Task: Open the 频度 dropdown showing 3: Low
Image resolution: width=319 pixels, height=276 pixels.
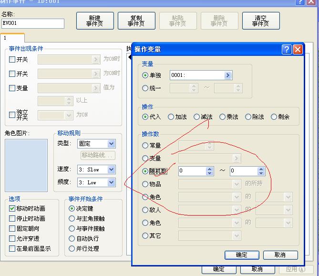Action: pos(96,182)
